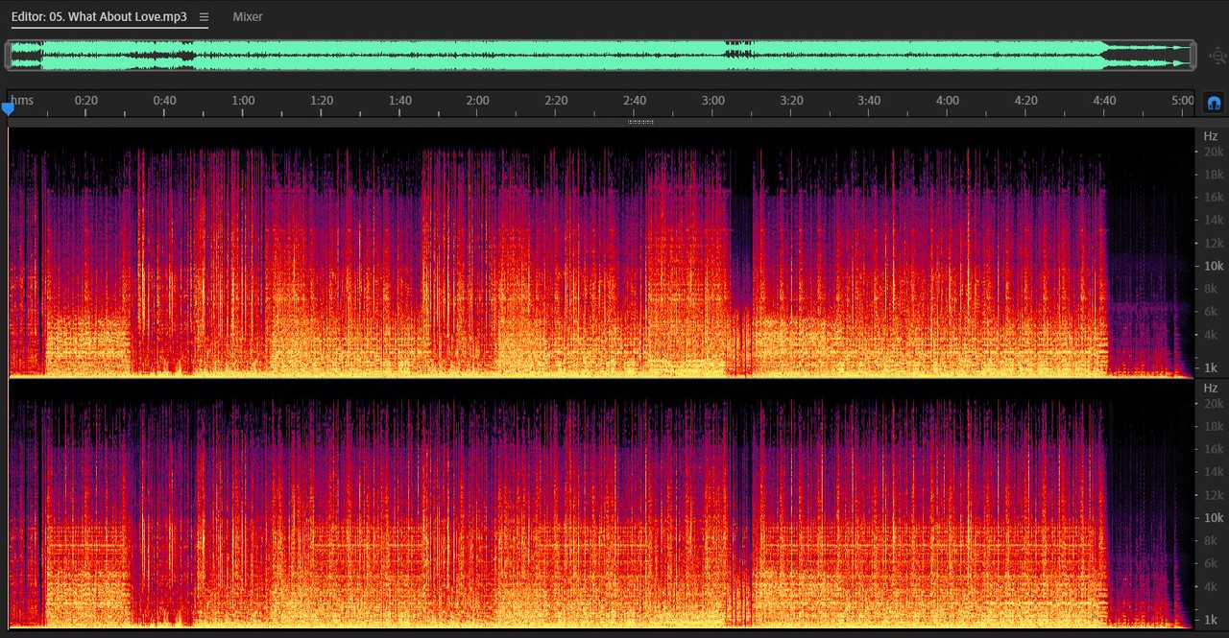1229x638 pixels.
Task: Click the 2:00 mark on the time ruler
Action: point(477,100)
